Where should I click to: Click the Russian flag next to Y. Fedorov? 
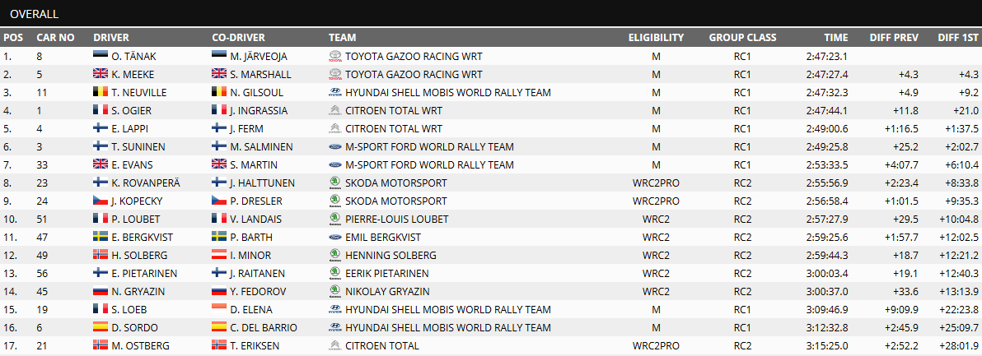[219, 292]
